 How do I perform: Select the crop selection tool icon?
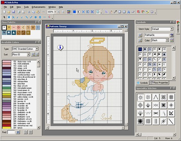point(106,12)
